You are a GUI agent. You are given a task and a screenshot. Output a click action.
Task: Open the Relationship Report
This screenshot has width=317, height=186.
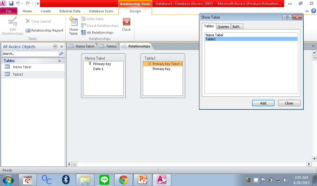[x=44, y=30]
